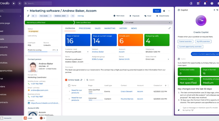Add a column with the table plus icon

[x=165, y=85]
